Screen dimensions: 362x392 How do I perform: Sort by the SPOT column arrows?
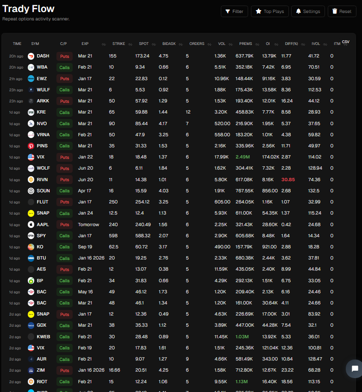point(154,44)
